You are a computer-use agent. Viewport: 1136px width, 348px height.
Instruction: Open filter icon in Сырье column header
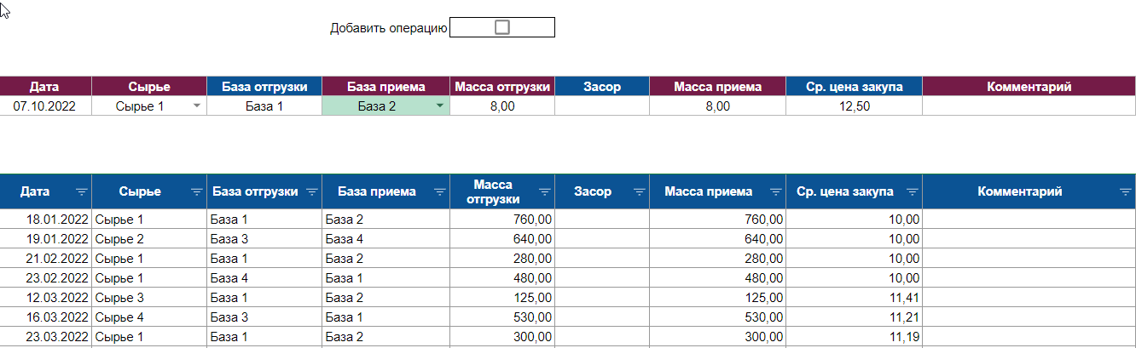pyautogui.click(x=197, y=192)
